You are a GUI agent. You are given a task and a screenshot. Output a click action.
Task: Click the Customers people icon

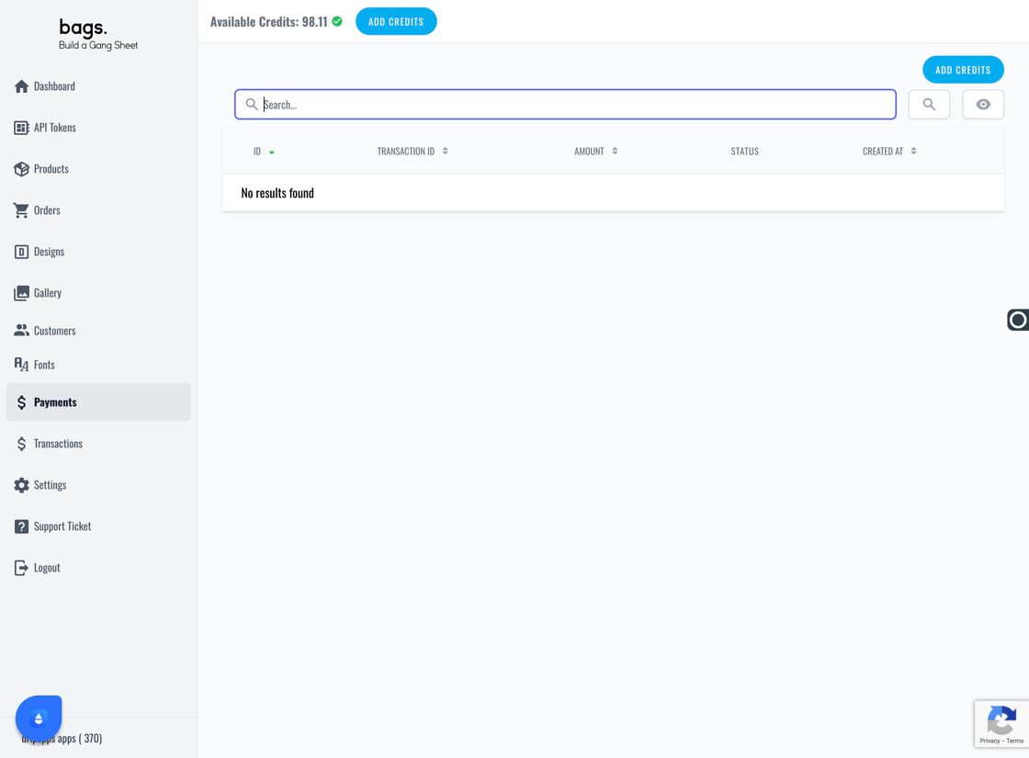[22, 331]
